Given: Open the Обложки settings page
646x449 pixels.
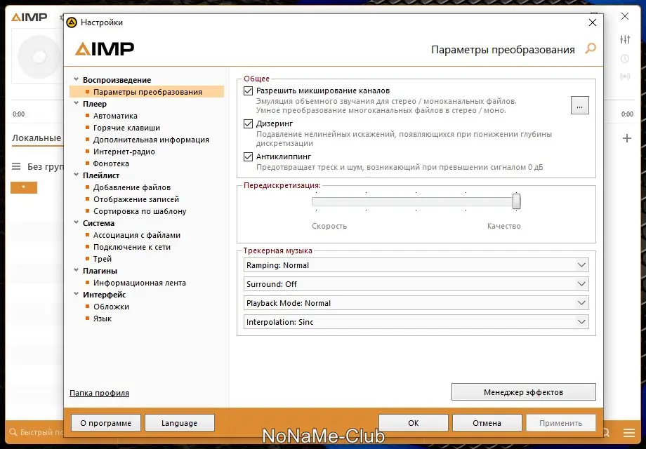Looking at the screenshot, I should point(111,307).
